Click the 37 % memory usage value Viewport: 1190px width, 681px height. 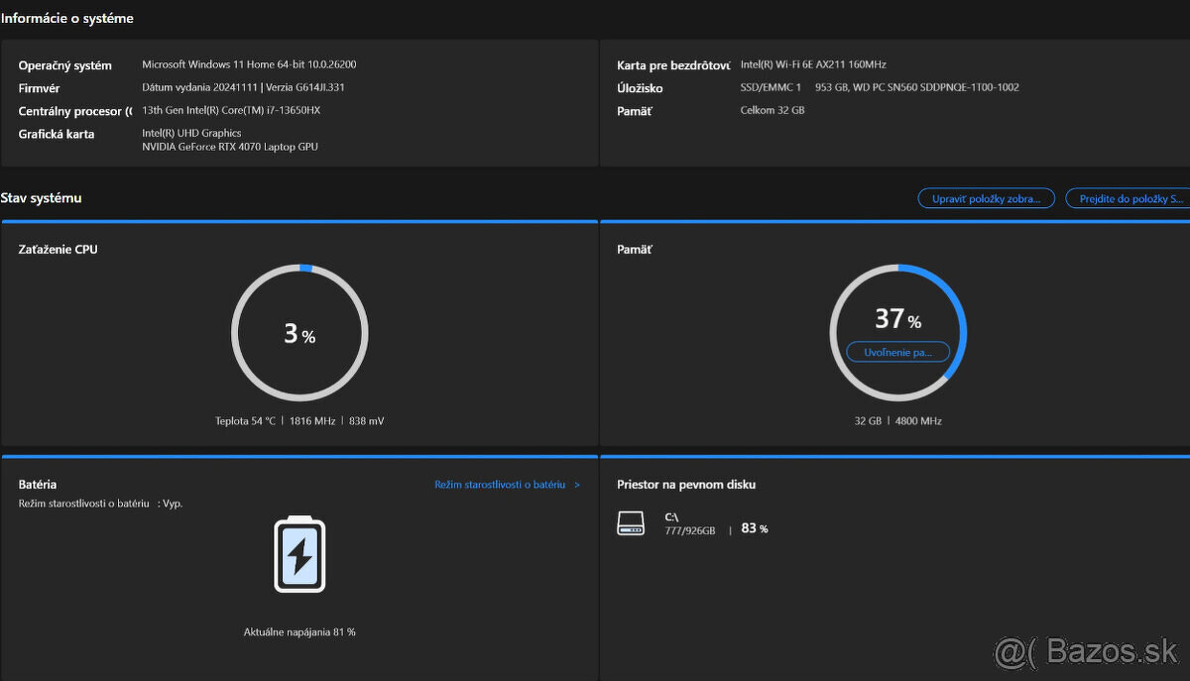point(896,319)
